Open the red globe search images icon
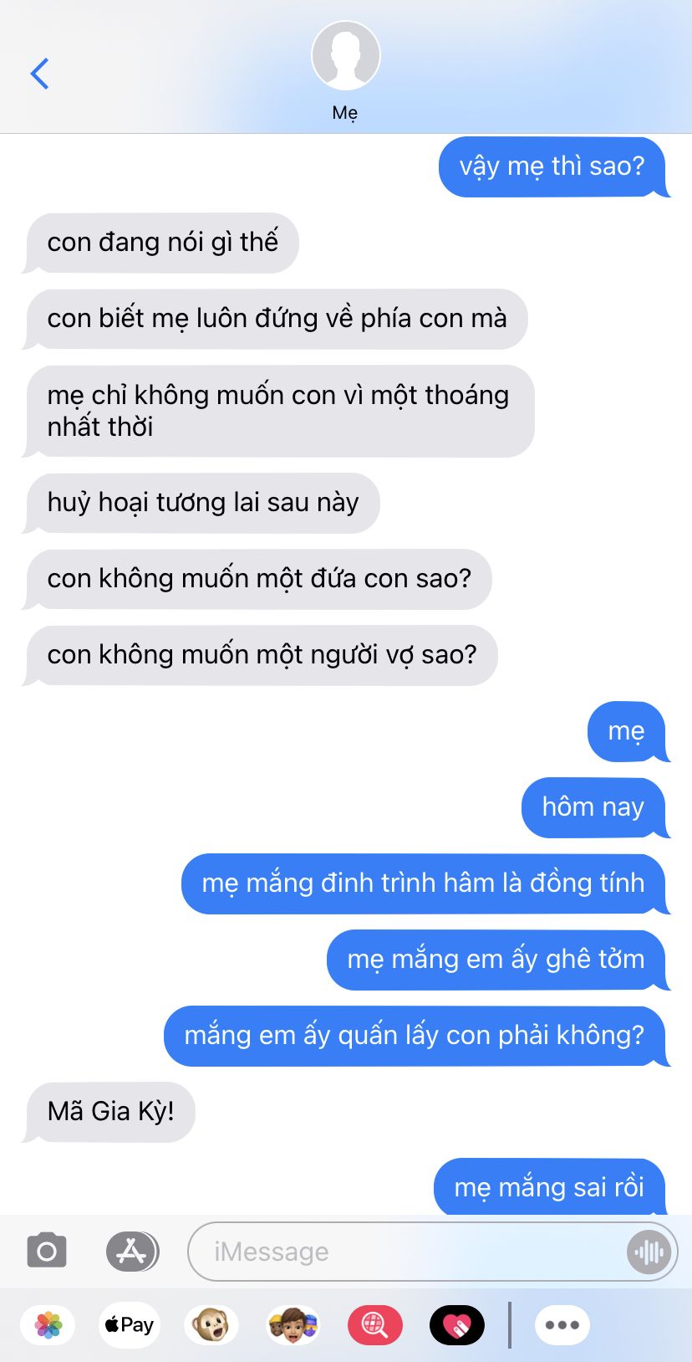Image resolution: width=692 pixels, height=1362 pixels. coord(375,1325)
